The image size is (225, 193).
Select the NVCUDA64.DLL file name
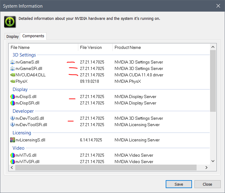pyautogui.click(x=31, y=75)
